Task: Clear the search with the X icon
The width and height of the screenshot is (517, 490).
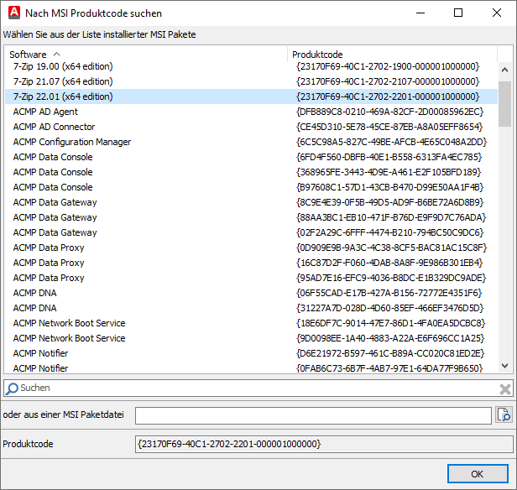Action: pos(505,388)
